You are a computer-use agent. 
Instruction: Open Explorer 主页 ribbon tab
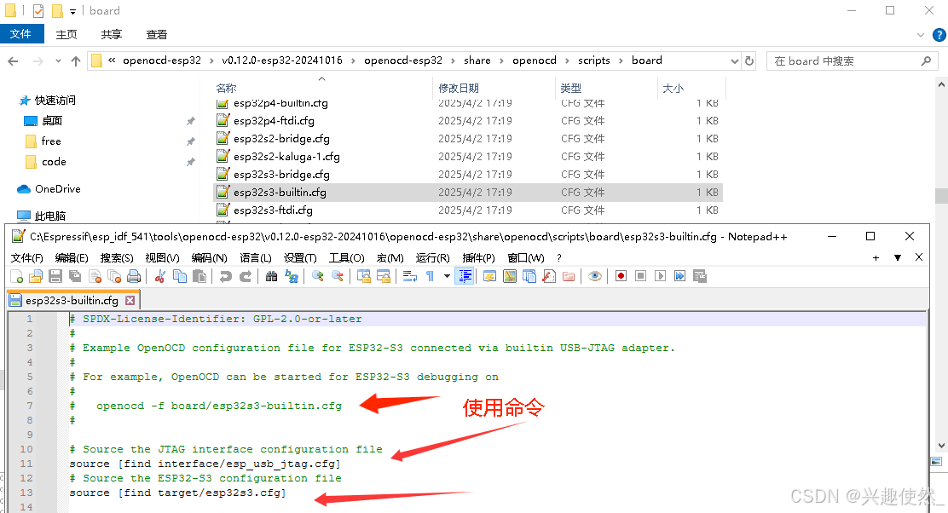click(x=66, y=34)
